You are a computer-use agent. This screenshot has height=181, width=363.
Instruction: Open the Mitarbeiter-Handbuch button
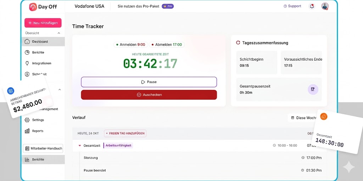pyautogui.click(x=43, y=148)
